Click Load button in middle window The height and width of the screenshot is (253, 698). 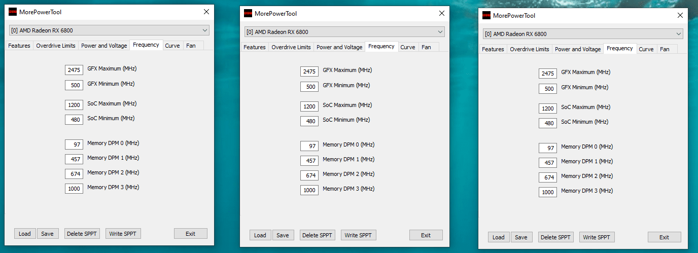click(260, 235)
